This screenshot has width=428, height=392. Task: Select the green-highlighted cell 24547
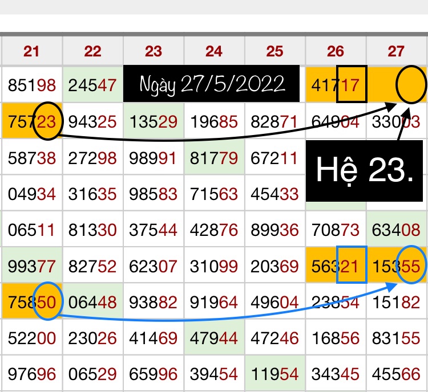(x=92, y=86)
